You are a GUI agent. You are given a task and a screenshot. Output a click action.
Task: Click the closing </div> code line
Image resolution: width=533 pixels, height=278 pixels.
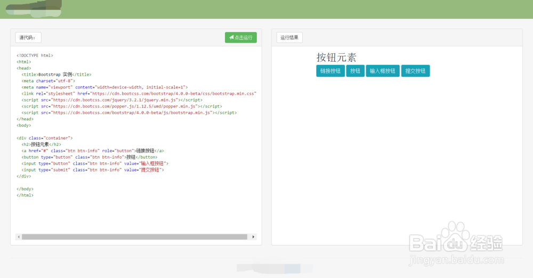click(24, 176)
